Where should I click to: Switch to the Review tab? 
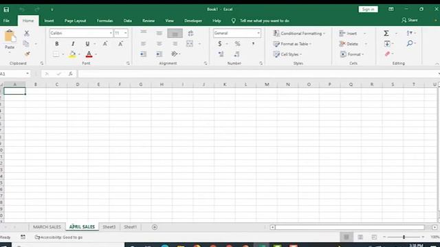click(x=148, y=21)
